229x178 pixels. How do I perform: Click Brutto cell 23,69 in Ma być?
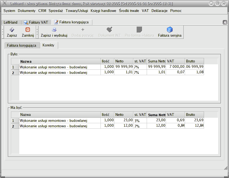pyautogui.click(x=195, y=120)
